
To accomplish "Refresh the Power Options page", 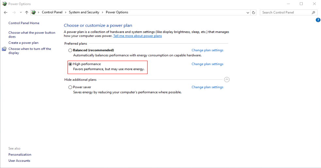I will (x=253, y=12).
